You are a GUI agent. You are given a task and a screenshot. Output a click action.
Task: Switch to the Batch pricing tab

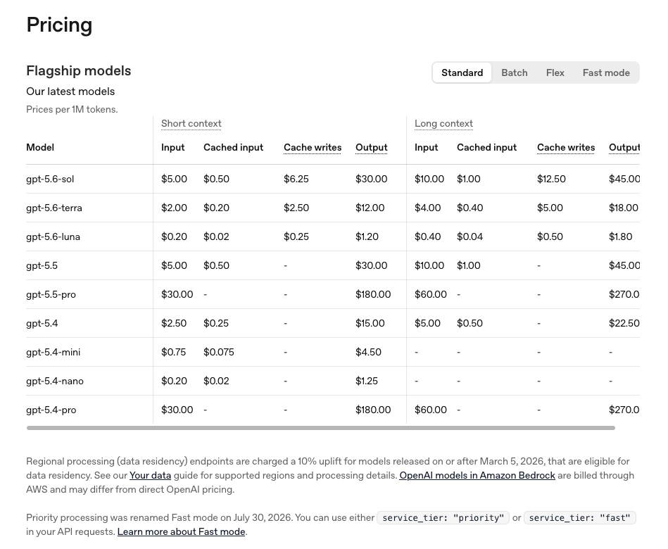[515, 72]
